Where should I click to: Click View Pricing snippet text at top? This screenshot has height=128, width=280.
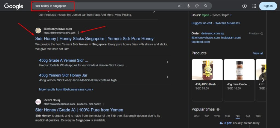[x=123, y=15]
